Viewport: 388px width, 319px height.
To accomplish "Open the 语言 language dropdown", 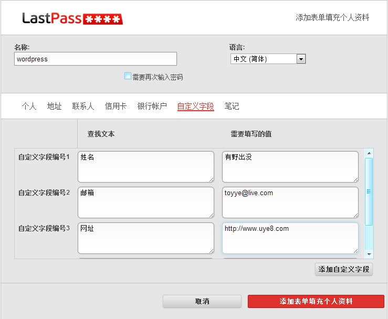I will pyautogui.click(x=268, y=59).
